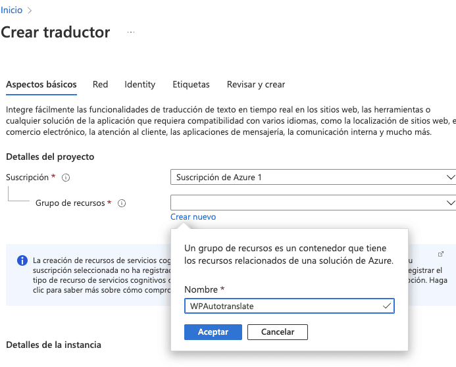Select the Aspectos básicos tab
The height and width of the screenshot is (367, 456).
pyautogui.click(x=41, y=85)
